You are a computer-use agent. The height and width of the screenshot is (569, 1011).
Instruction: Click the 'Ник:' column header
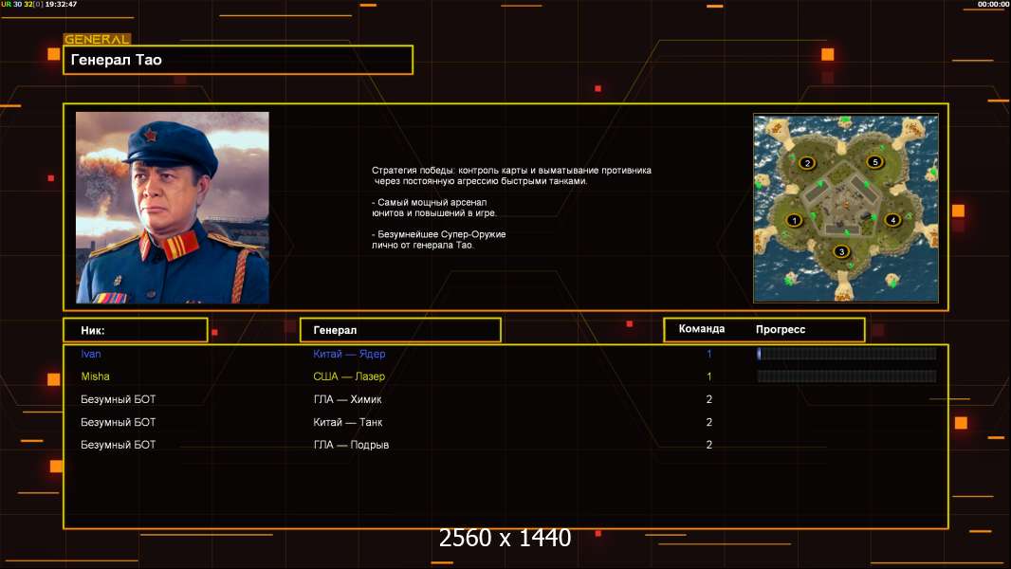(x=136, y=330)
